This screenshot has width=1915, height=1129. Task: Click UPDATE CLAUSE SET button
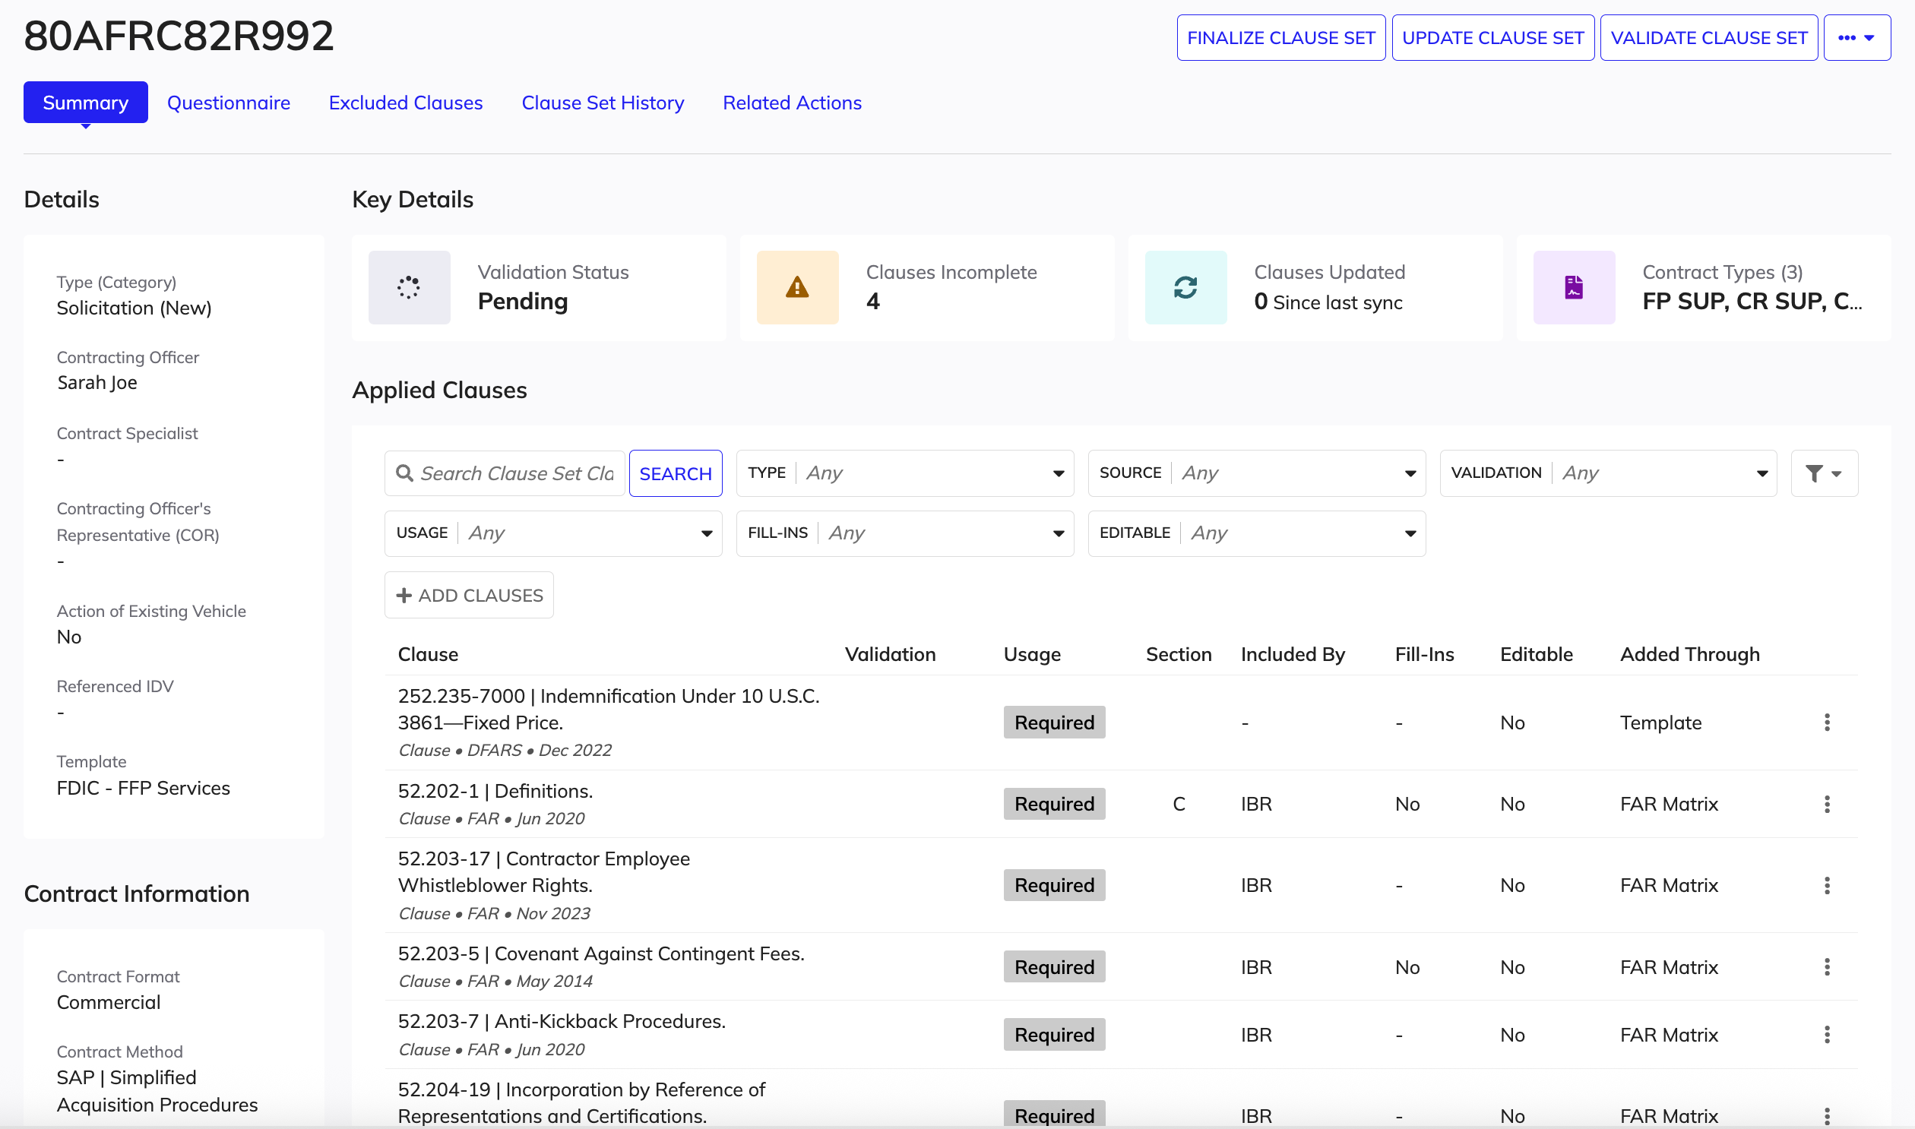[x=1492, y=37]
